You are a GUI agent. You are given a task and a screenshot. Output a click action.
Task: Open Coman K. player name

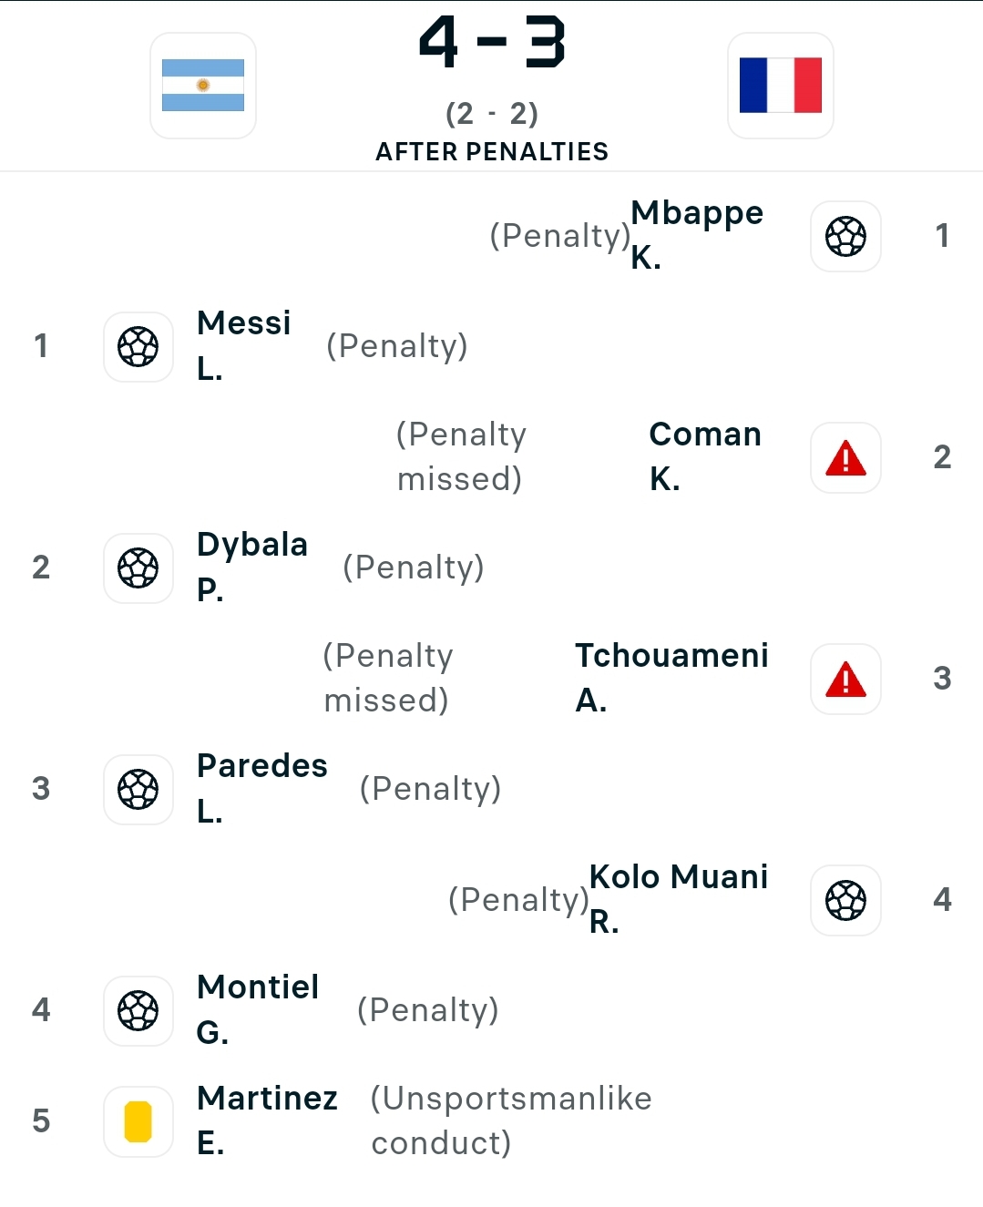click(705, 456)
